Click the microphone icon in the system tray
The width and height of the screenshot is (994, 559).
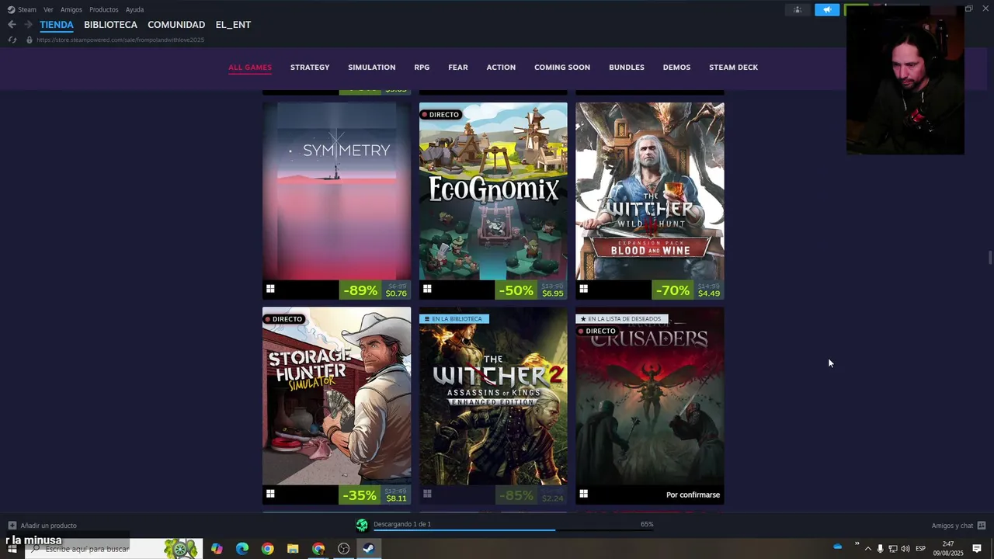pos(880,549)
